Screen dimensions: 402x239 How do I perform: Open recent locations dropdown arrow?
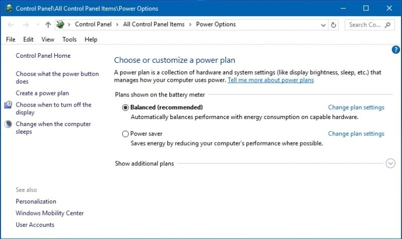click(x=38, y=25)
